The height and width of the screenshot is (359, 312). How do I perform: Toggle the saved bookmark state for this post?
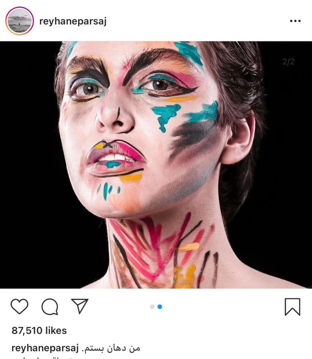(x=292, y=307)
